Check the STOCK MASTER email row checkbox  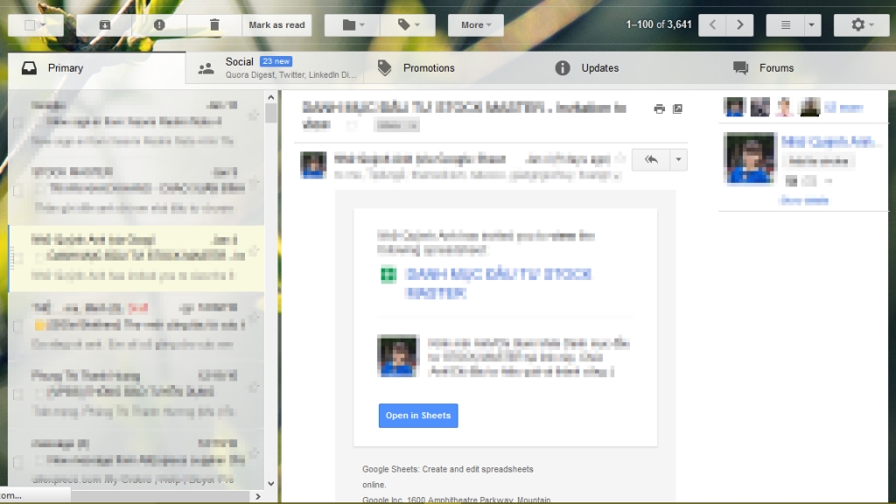coord(17,190)
